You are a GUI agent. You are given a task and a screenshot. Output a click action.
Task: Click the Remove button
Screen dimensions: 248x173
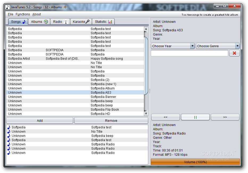[111, 121]
